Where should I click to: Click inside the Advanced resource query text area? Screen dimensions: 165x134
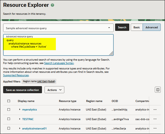click(x=58, y=45)
